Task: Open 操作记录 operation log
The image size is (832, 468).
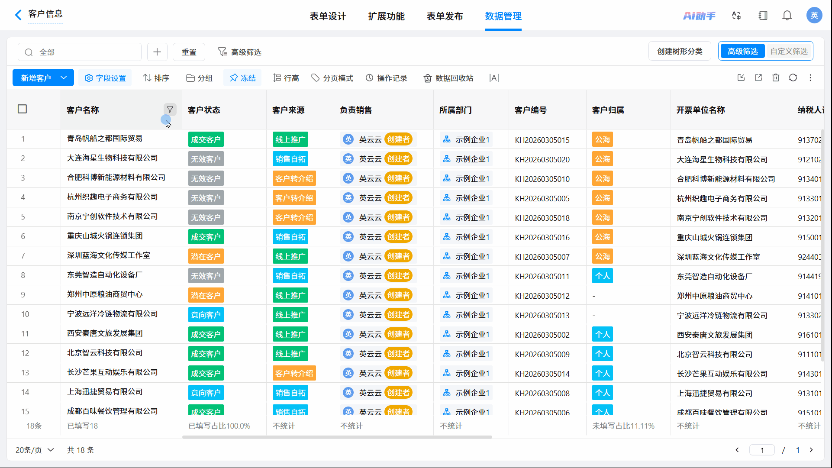Action: click(387, 78)
